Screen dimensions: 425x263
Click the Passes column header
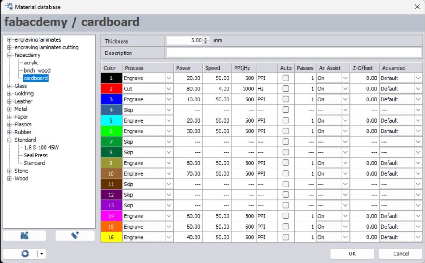[x=305, y=68]
